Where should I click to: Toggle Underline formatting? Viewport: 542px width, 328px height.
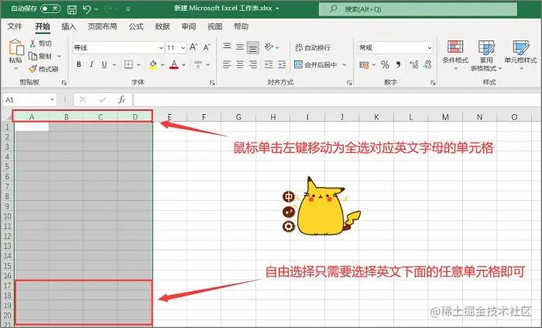[104, 64]
